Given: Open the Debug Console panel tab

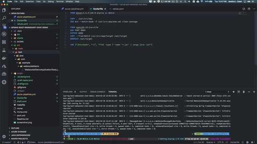Looking at the screenshot, I should click(x=98, y=92).
